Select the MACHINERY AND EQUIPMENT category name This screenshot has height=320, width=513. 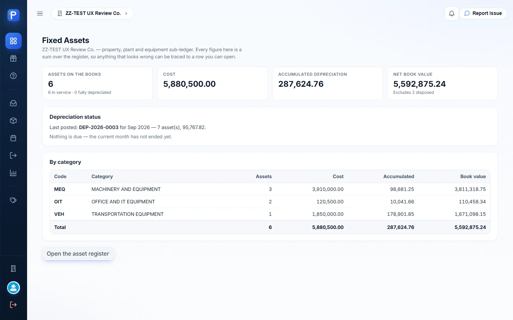point(126,189)
